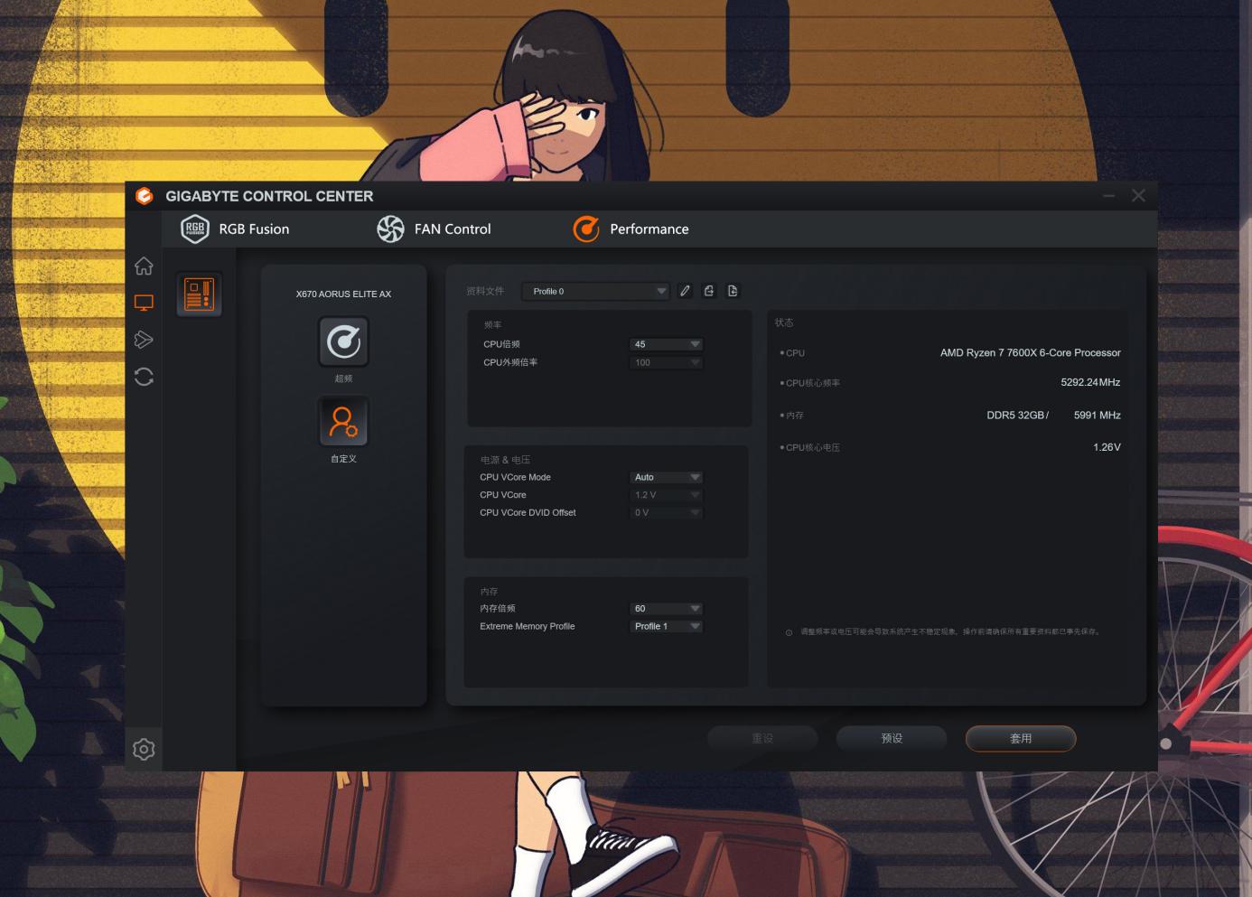Viewport: 1252px width, 897px height.
Task: Click the 内存倍频 label
Action: tap(498, 609)
